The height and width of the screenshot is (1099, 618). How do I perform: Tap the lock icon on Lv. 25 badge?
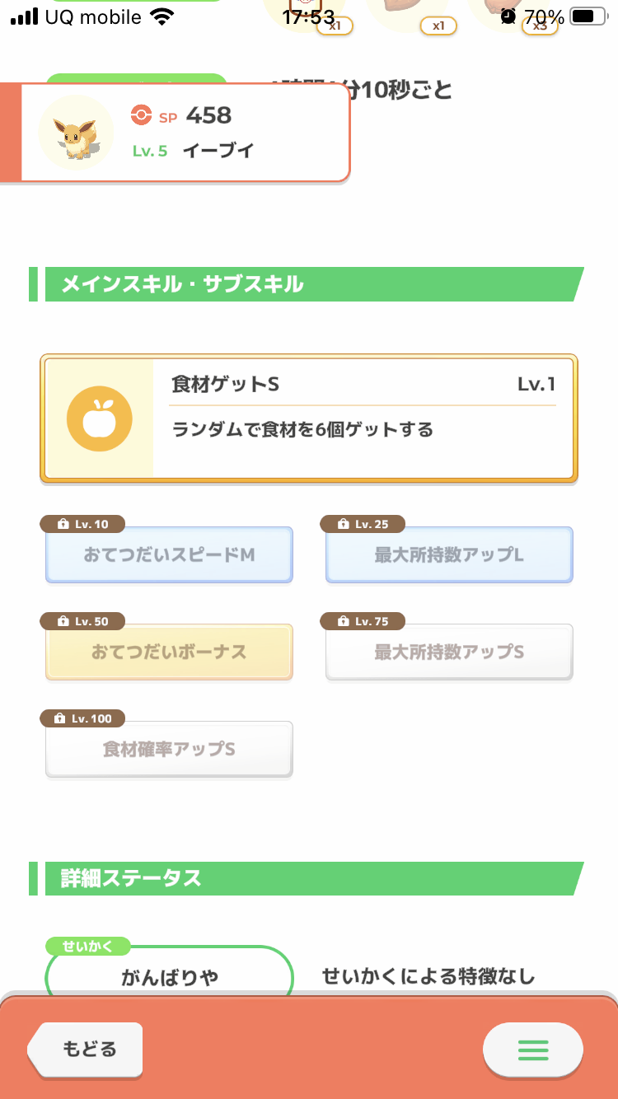(x=343, y=525)
